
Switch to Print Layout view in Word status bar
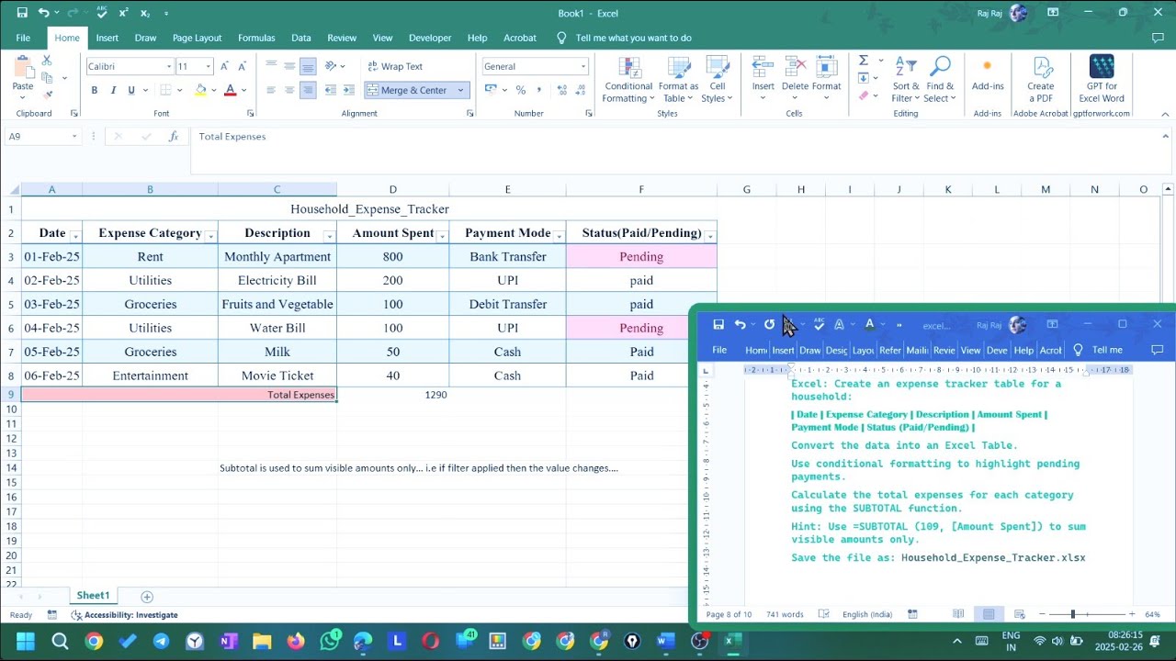click(x=989, y=614)
